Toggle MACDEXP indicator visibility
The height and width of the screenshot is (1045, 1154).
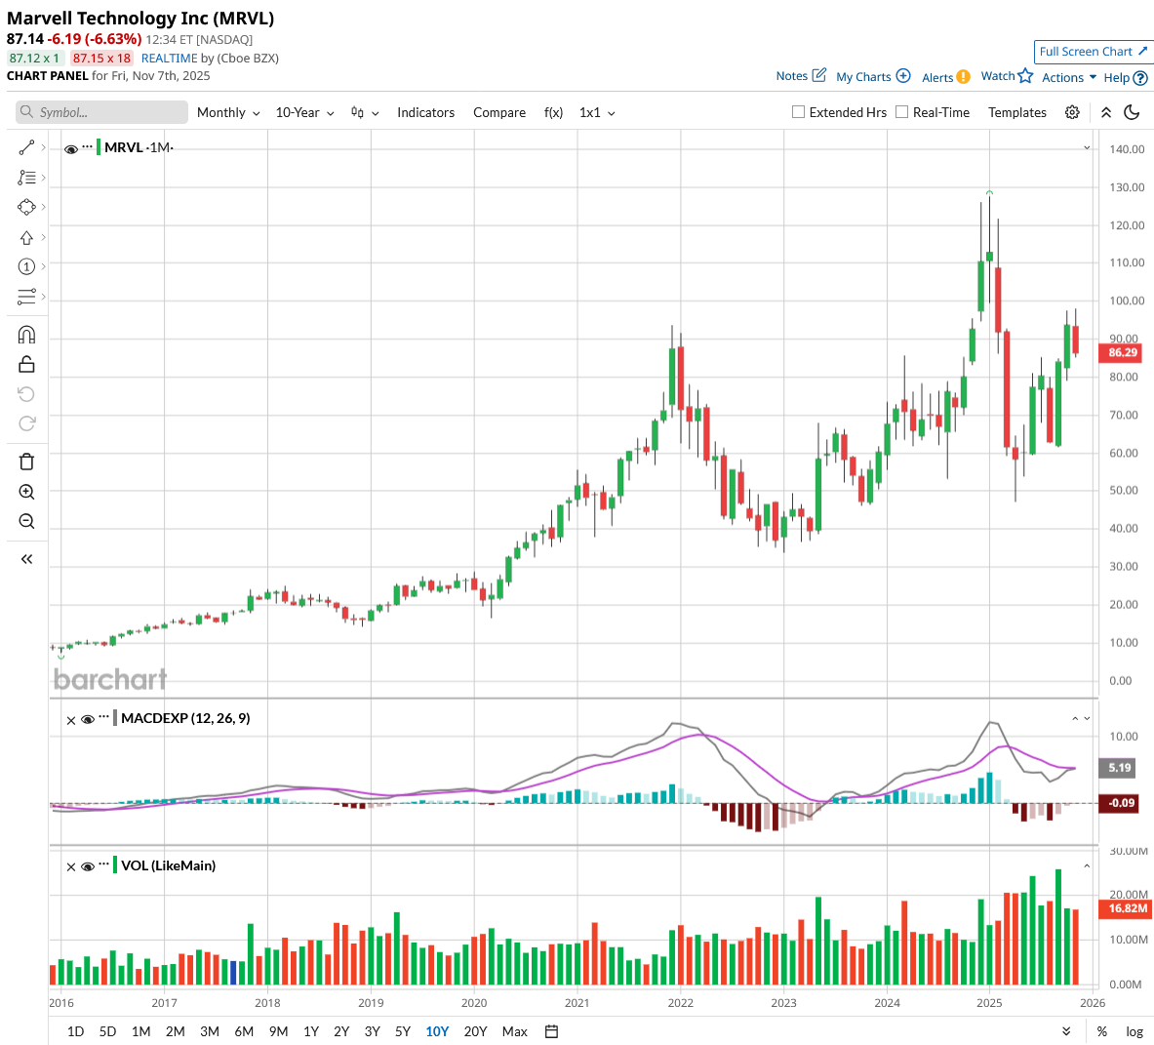point(88,720)
